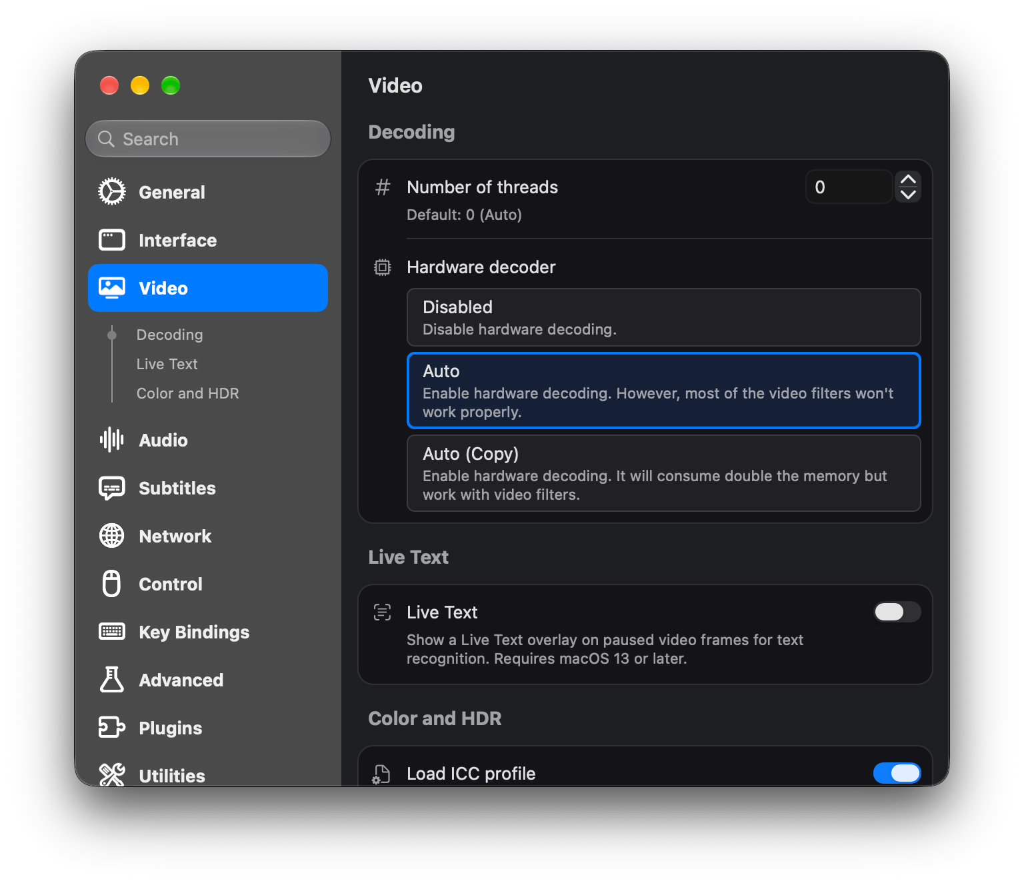This screenshot has width=1024, height=885.
Task: Decrease thread count with down arrow
Action: [908, 195]
